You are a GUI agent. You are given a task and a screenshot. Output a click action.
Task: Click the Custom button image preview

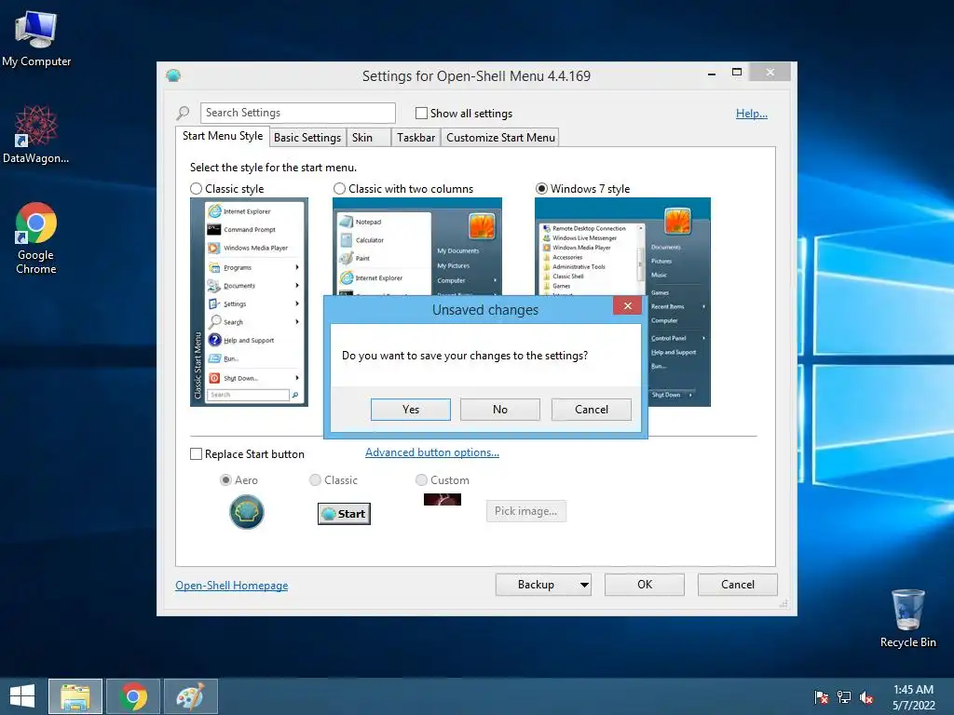(x=443, y=500)
